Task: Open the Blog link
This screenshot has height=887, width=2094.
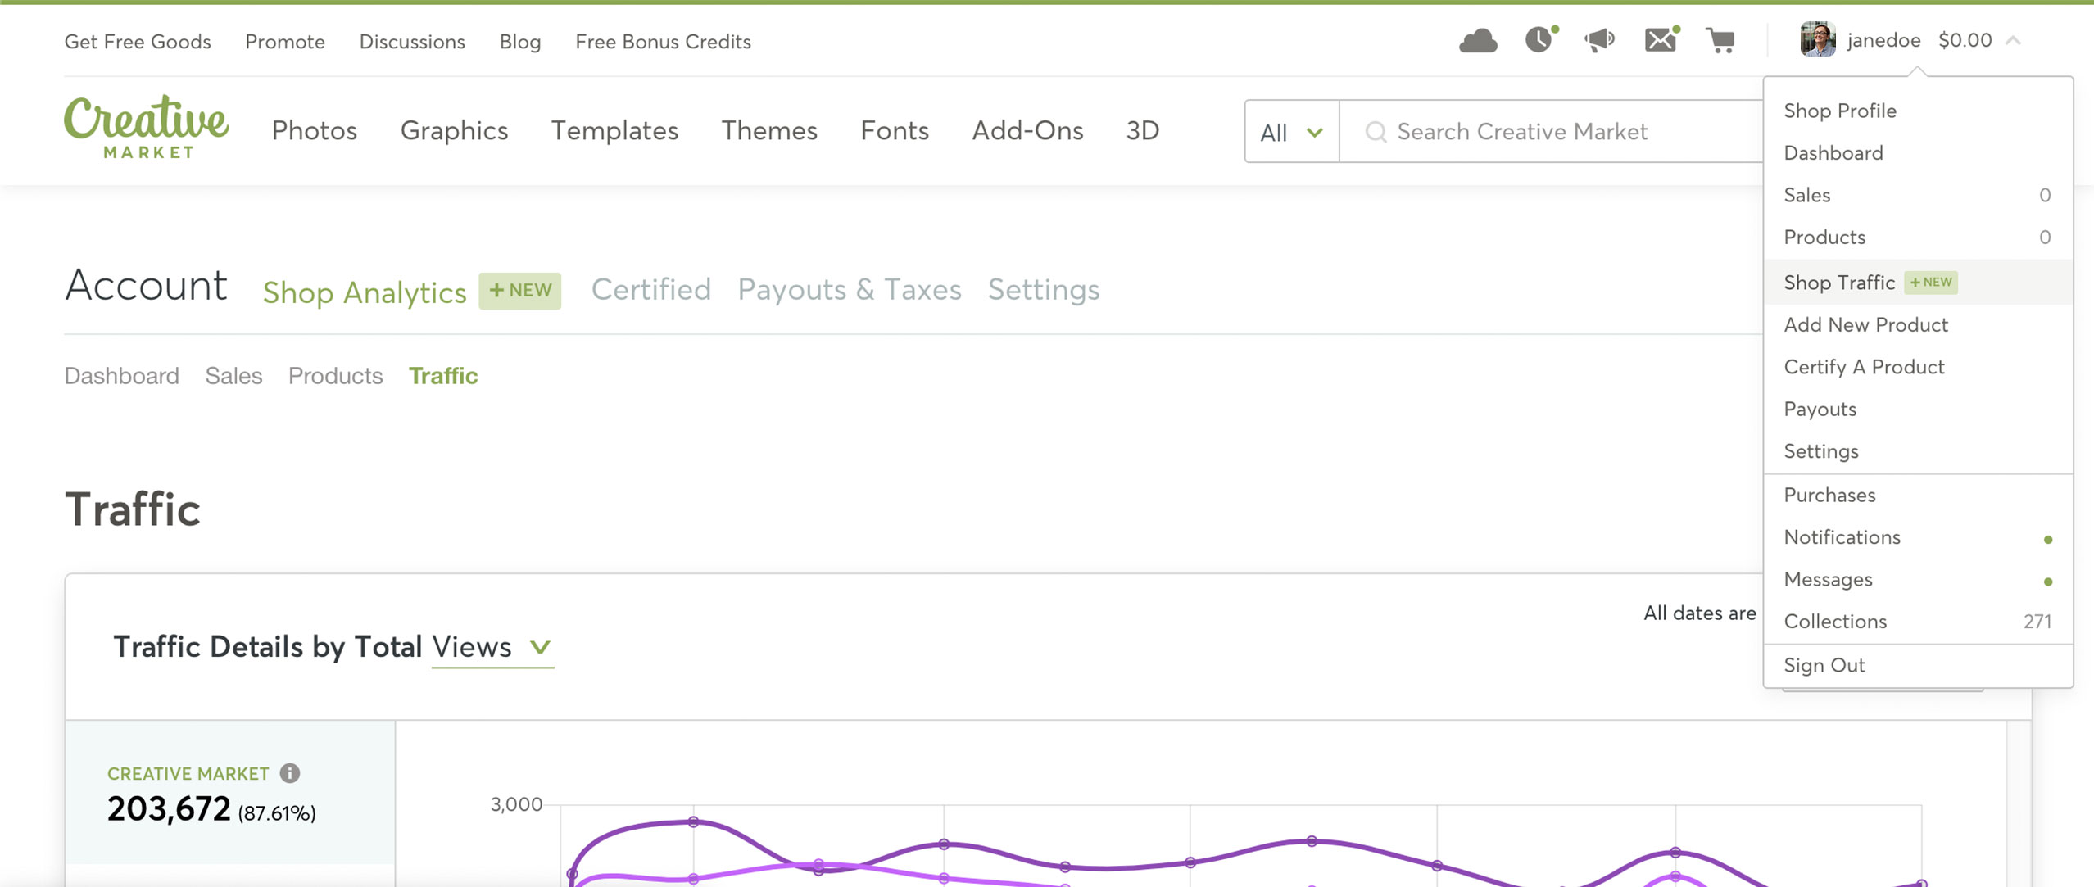Action: tap(520, 41)
